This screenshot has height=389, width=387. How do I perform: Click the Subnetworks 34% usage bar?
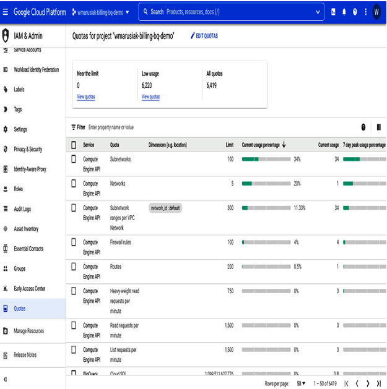(x=266, y=159)
